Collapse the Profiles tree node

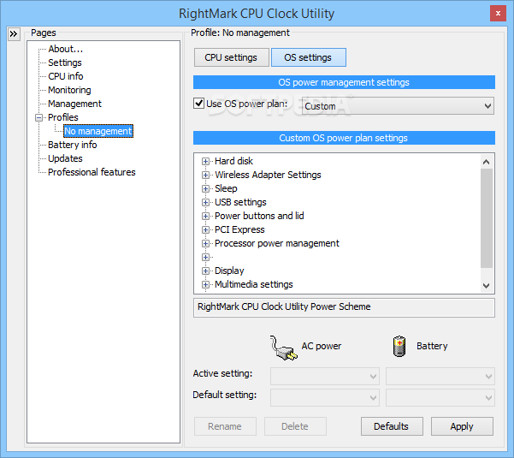(x=39, y=117)
